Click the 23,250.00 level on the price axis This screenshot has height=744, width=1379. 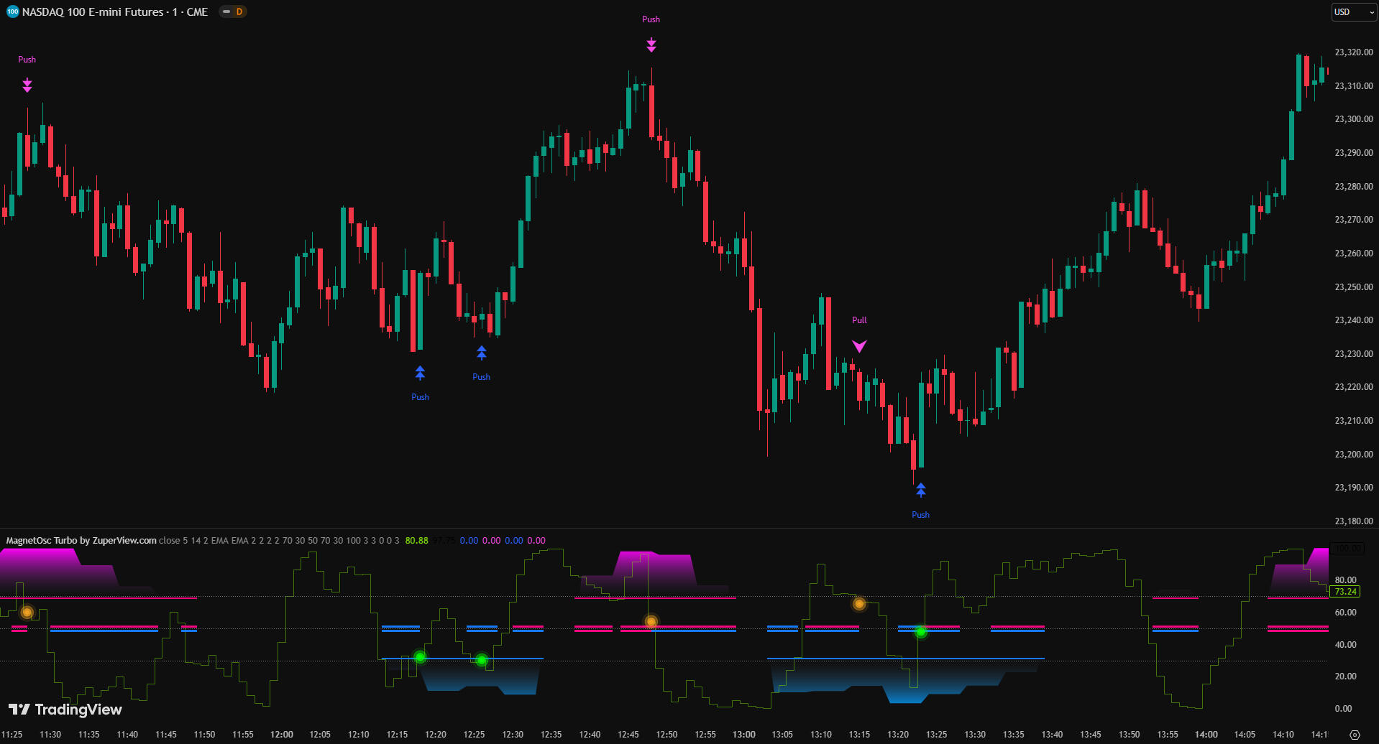point(1353,287)
